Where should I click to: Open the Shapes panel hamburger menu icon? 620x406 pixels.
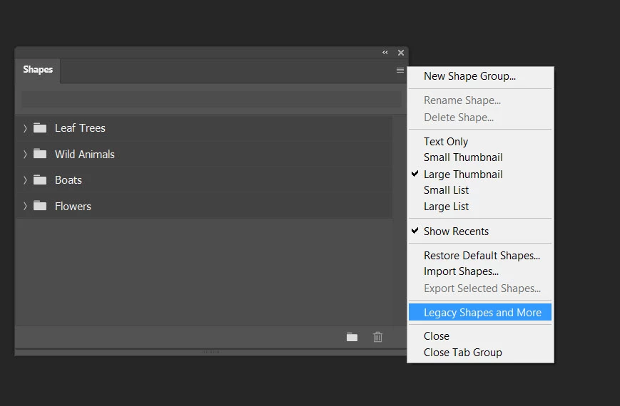(x=400, y=70)
